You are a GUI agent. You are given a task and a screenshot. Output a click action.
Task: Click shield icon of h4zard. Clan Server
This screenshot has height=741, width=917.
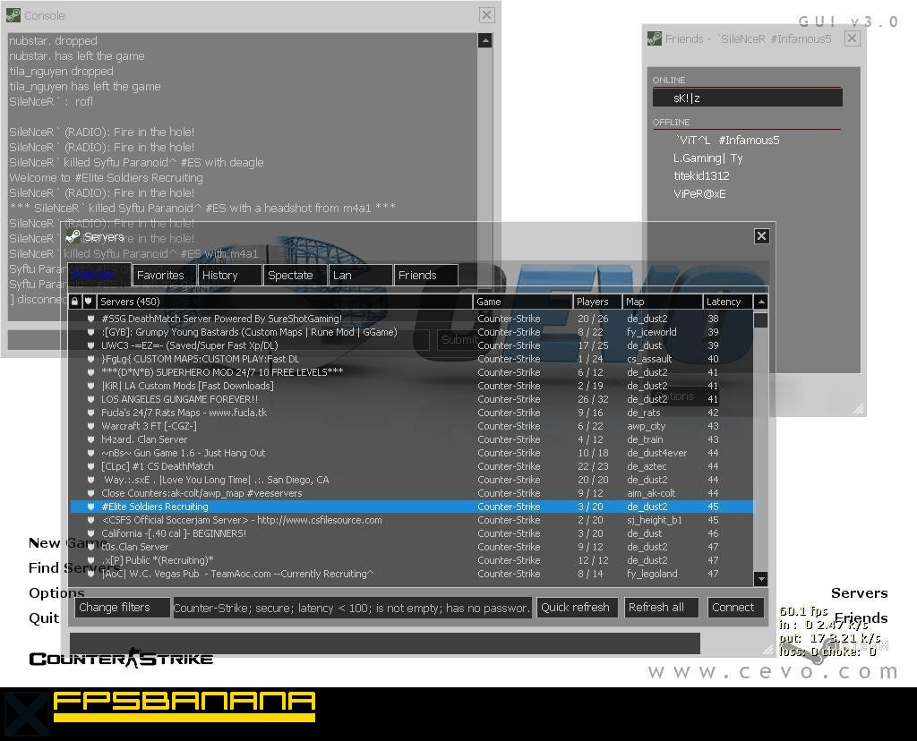[x=90, y=439]
